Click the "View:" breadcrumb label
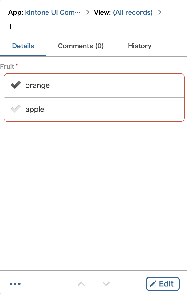This screenshot has height=294, width=187. coord(102,12)
